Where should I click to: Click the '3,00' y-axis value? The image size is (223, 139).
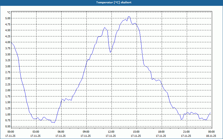tap(8, 66)
